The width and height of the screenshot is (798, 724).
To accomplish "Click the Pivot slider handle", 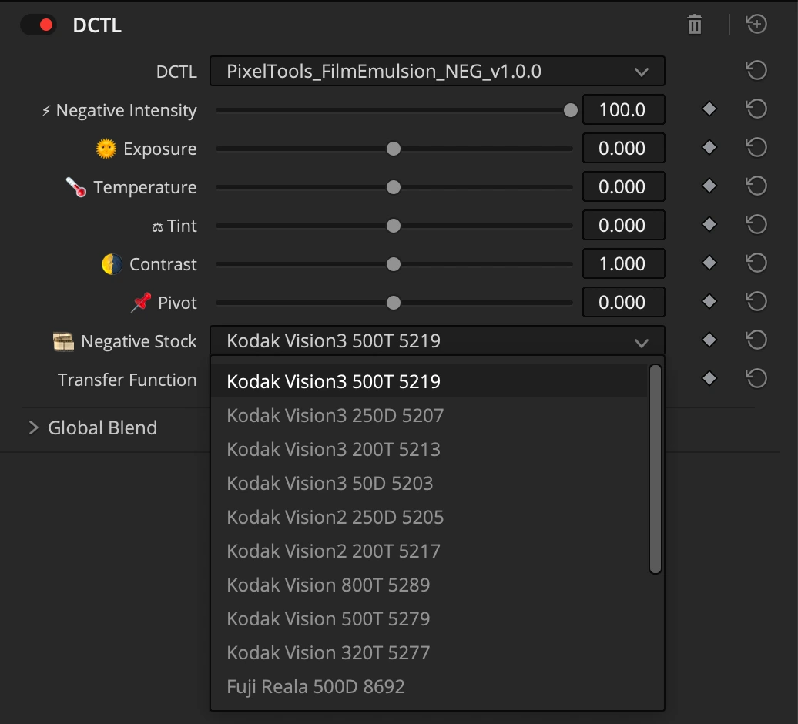I will 394,303.
